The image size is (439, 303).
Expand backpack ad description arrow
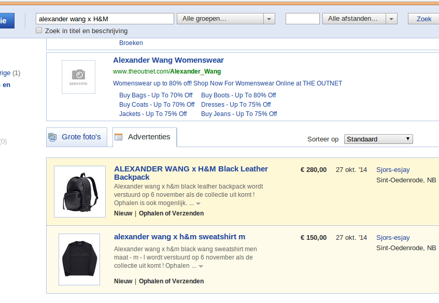tap(198, 204)
